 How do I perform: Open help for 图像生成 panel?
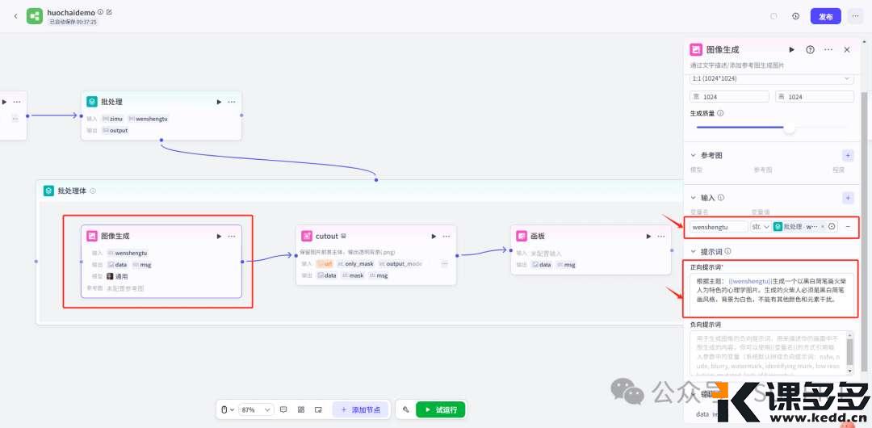810,49
